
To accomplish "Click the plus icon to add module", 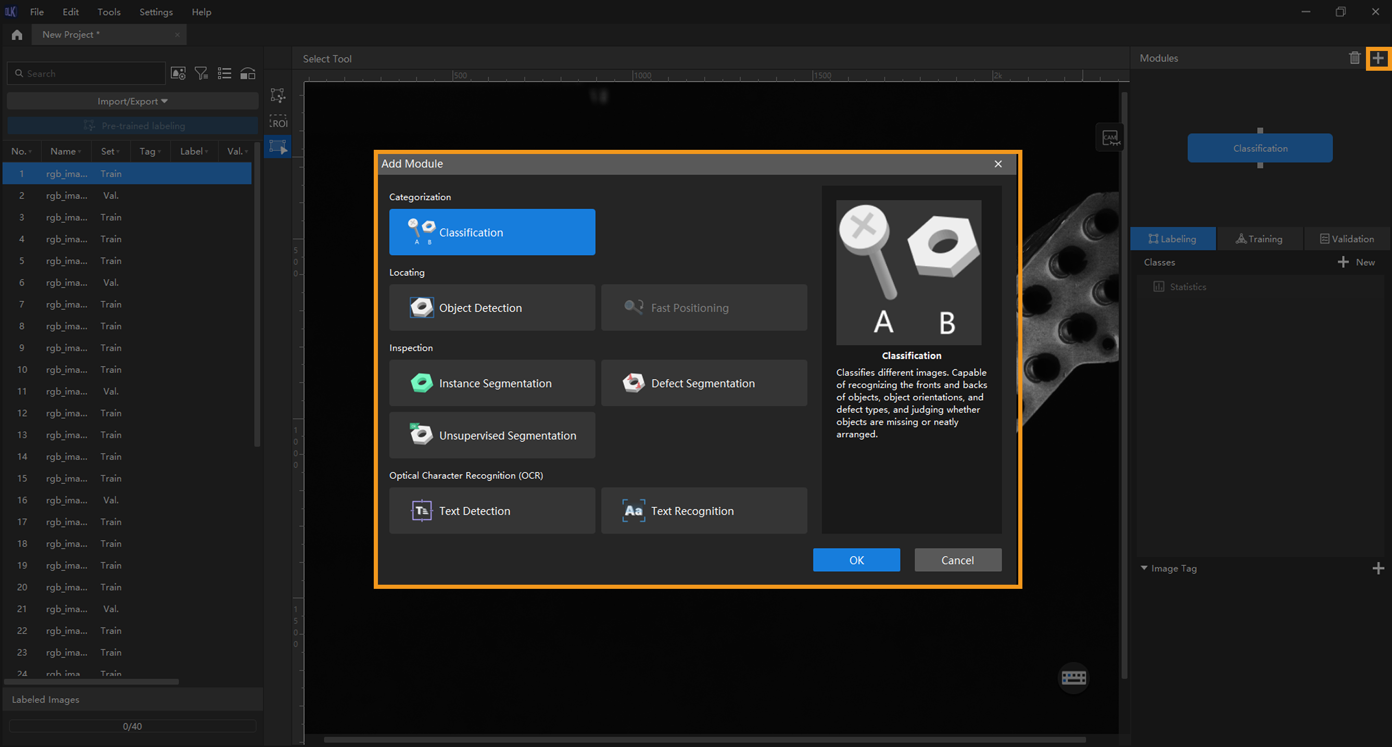I will click(1378, 58).
